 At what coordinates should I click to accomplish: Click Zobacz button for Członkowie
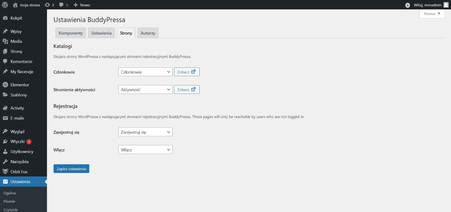(187, 72)
